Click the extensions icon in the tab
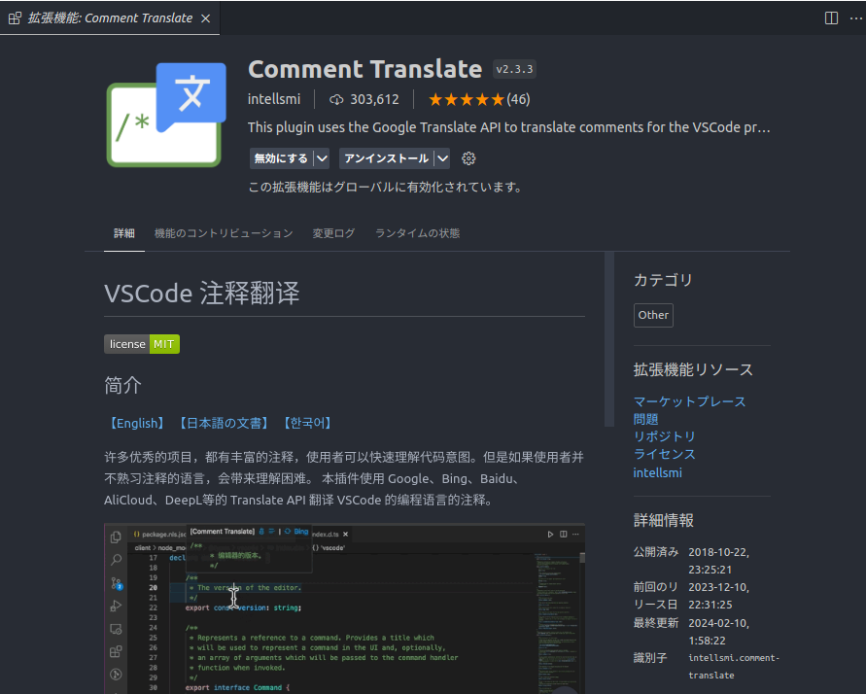Viewport: 866px width, 694px height. coord(15,18)
